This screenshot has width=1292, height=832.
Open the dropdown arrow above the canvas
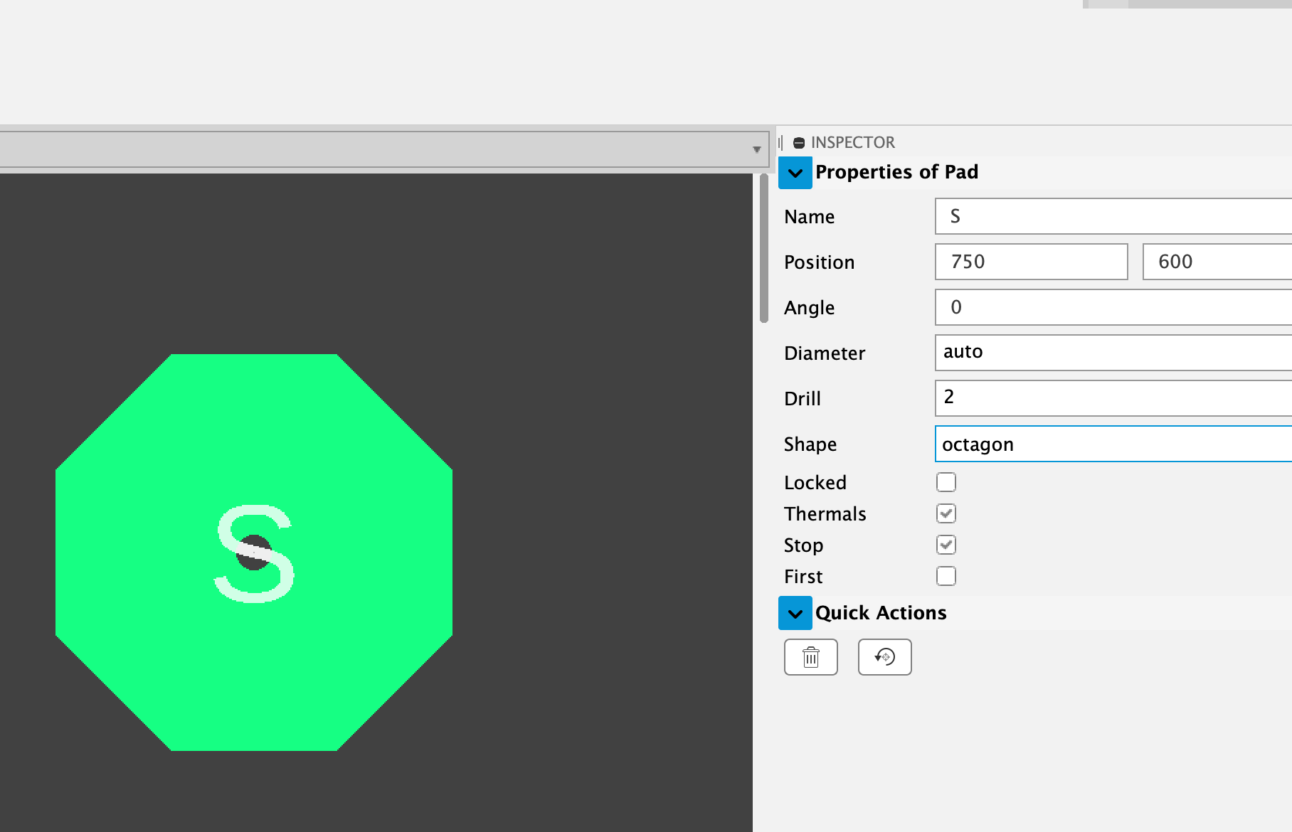pos(756,148)
